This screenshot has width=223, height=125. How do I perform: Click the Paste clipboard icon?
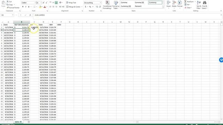point(3,3)
